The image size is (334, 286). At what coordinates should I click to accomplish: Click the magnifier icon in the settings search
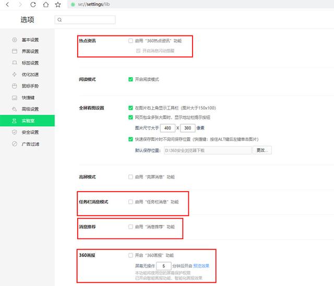coord(59,20)
